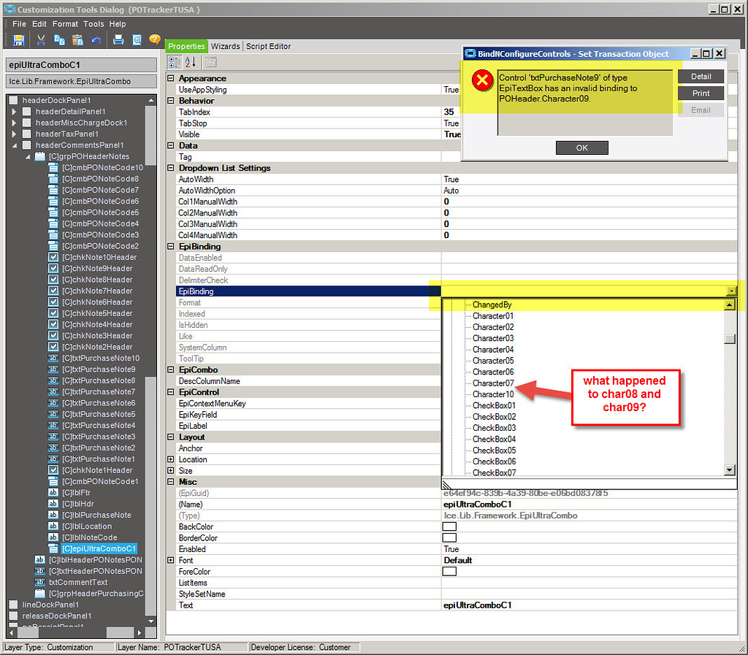
Task: Click the Undo toolbar icon
Action: [96, 40]
